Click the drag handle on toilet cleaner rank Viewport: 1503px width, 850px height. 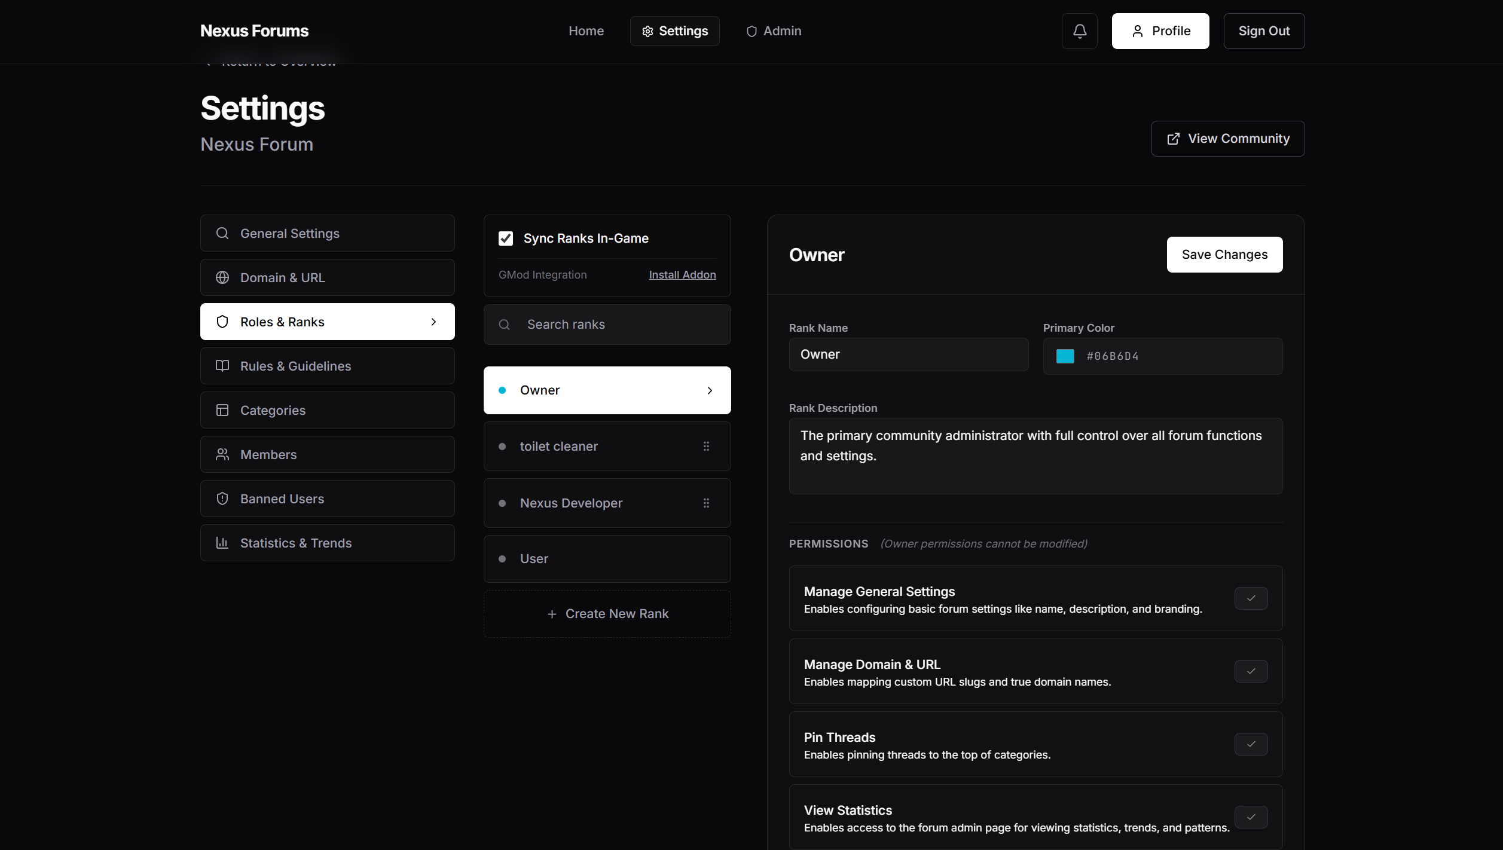click(x=706, y=447)
